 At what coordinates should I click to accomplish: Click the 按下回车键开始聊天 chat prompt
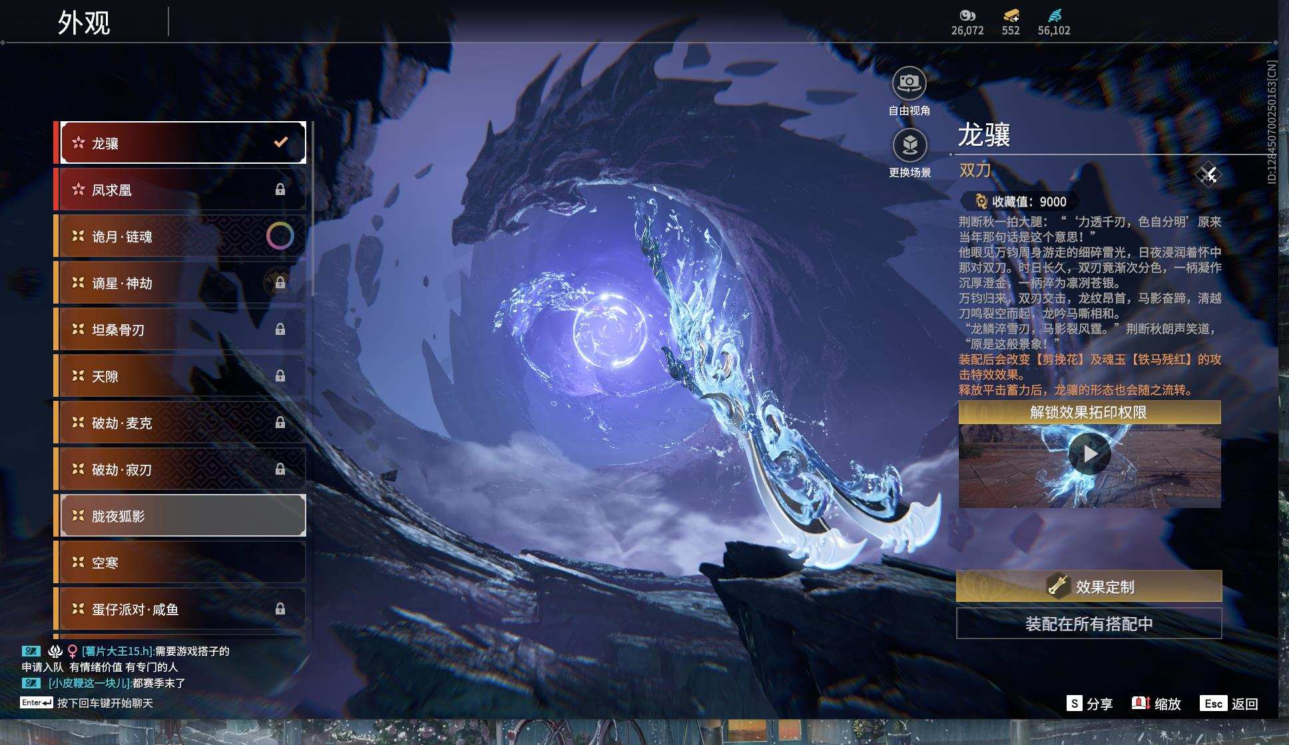pyautogui.click(x=105, y=703)
